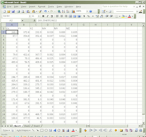Expand the line style dropdown arrow
Viewport: 146px width, 137px height.
(x=137, y=11)
